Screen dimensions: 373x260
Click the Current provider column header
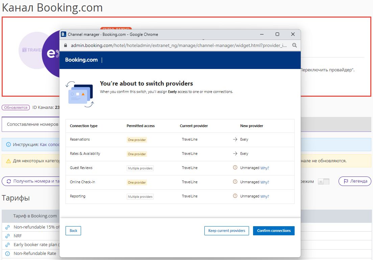pyautogui.click(x=194, y=126)
